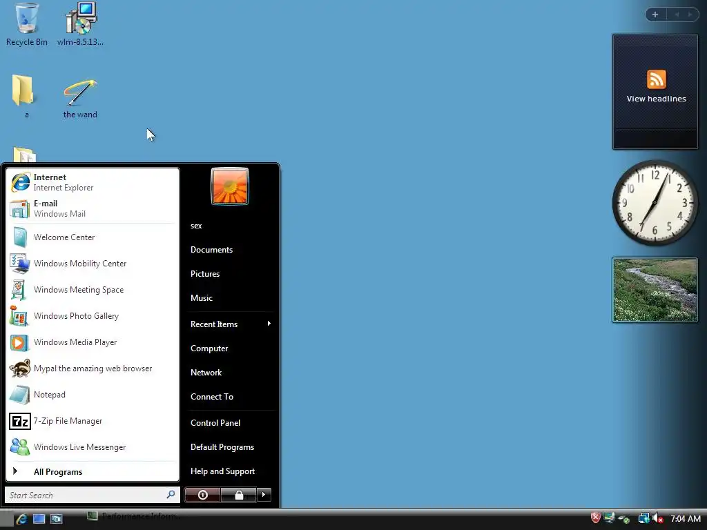
Task: Click Switch between windows in Quick Launch
Action: (x=57, y=519)
